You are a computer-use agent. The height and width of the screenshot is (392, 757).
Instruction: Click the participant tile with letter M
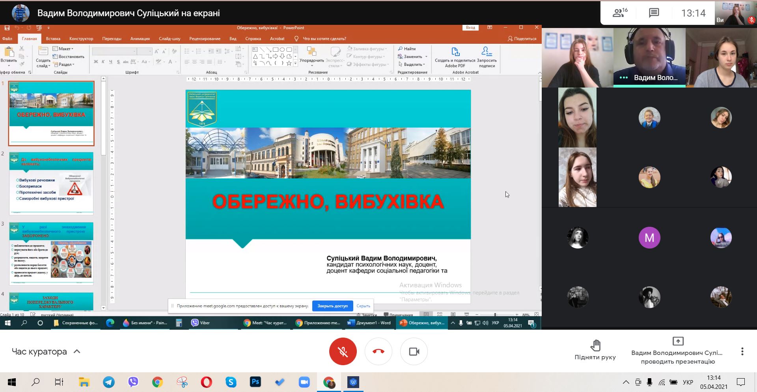pyautogui.click(x=649, y=238)
